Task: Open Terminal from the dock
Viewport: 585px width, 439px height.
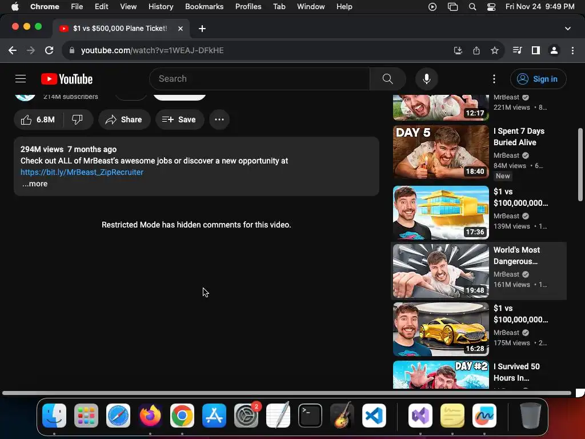Action: coord(310,416)
